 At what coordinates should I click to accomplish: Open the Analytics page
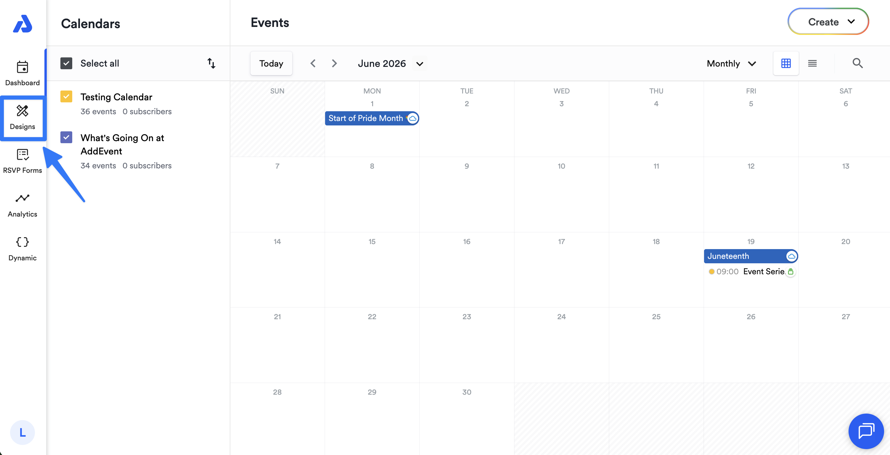tap(23, 205)
